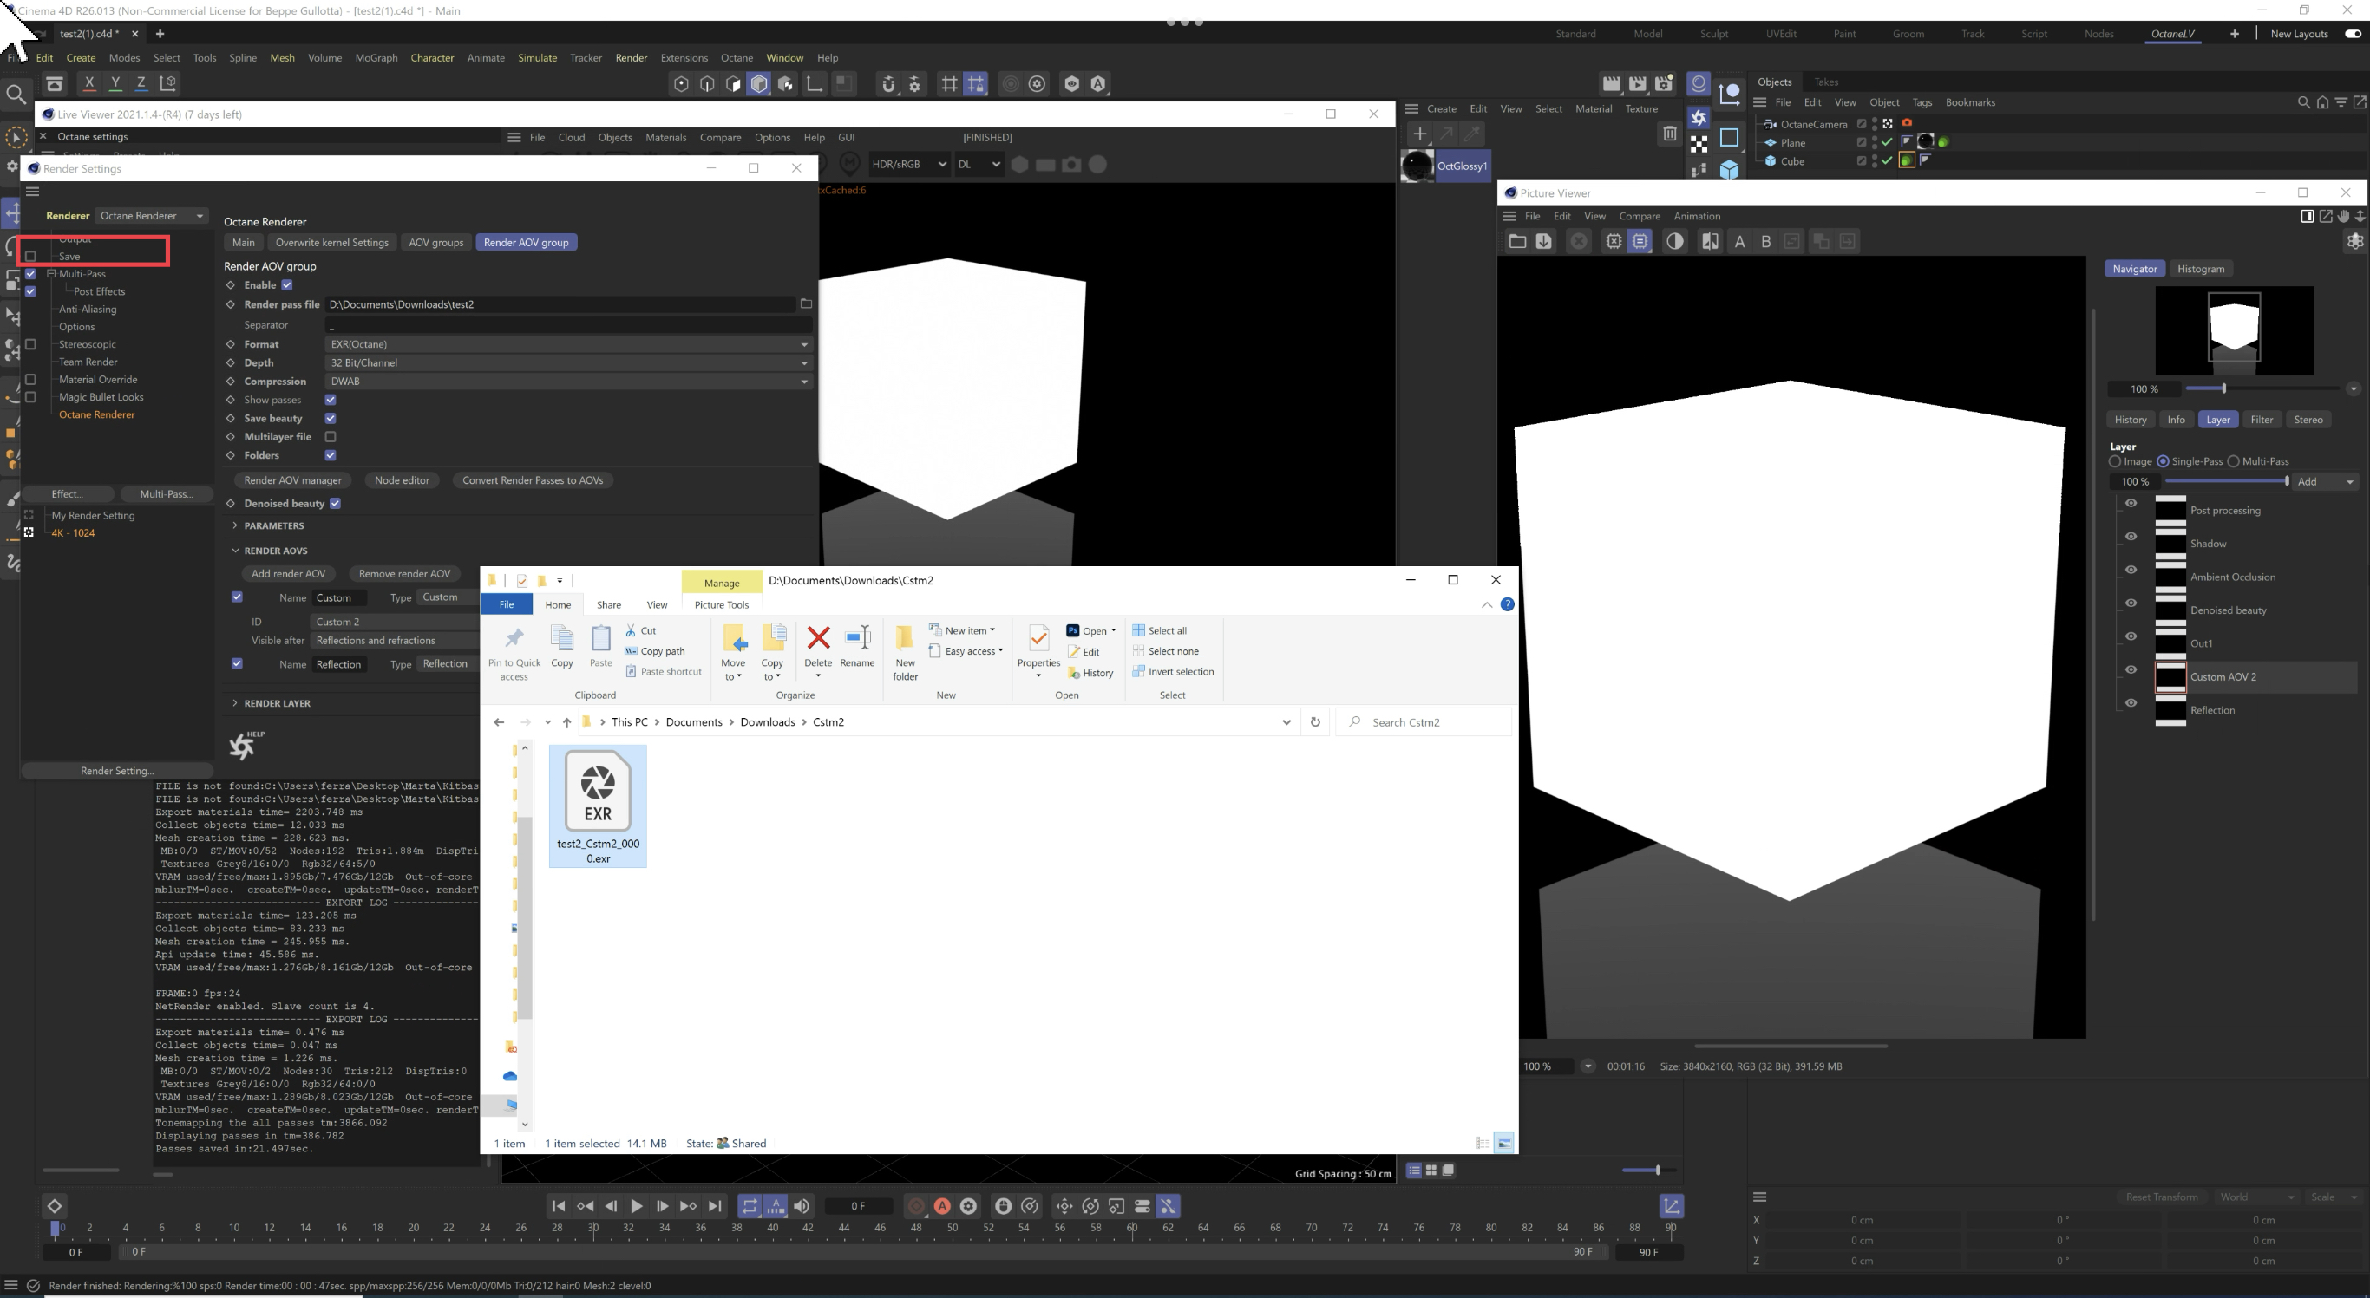The height and width of the screenshot is (1298, 2370).
Task: Click the Delete icon in Explorer ribbon
Action: click(817, 638)
